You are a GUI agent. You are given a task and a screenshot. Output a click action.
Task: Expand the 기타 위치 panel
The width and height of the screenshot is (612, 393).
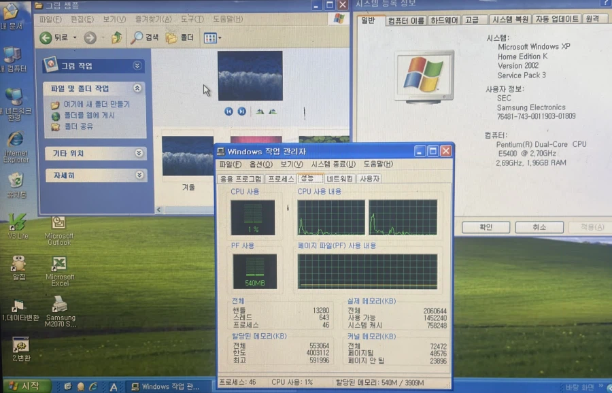tap(139, 153)
